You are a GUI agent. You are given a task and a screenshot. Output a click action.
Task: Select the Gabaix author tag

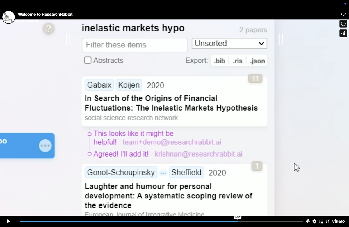tap(99, 85)
